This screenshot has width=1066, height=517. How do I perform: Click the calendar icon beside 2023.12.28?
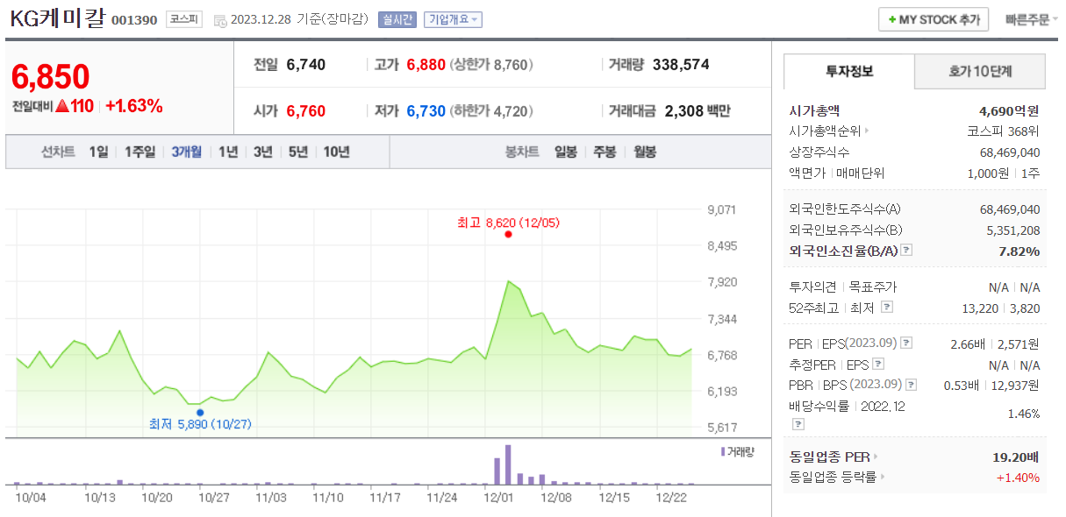tap(219, 20)
